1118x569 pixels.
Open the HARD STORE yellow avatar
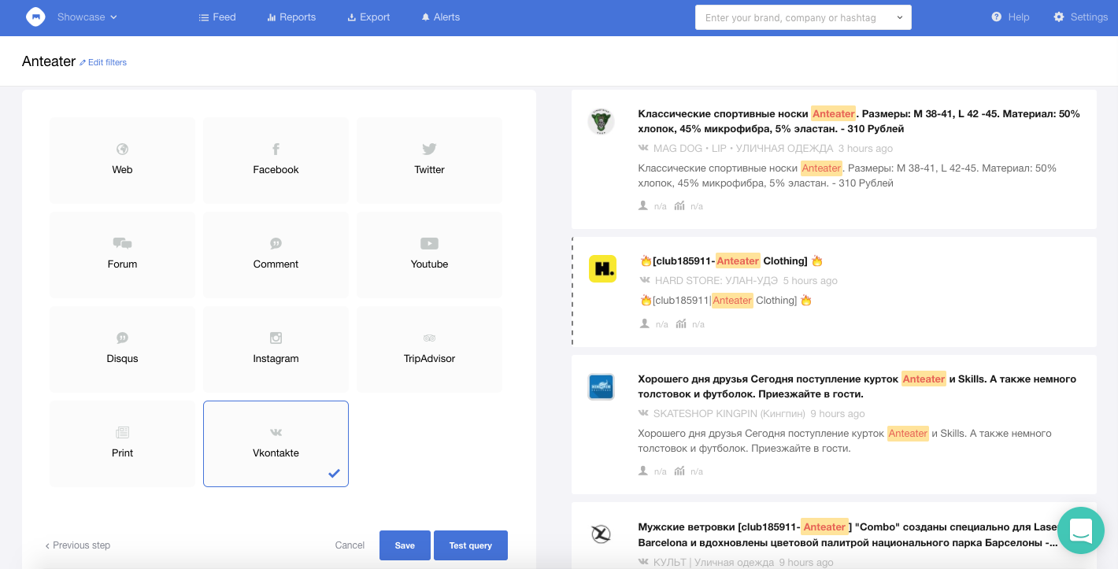point(602,269)
